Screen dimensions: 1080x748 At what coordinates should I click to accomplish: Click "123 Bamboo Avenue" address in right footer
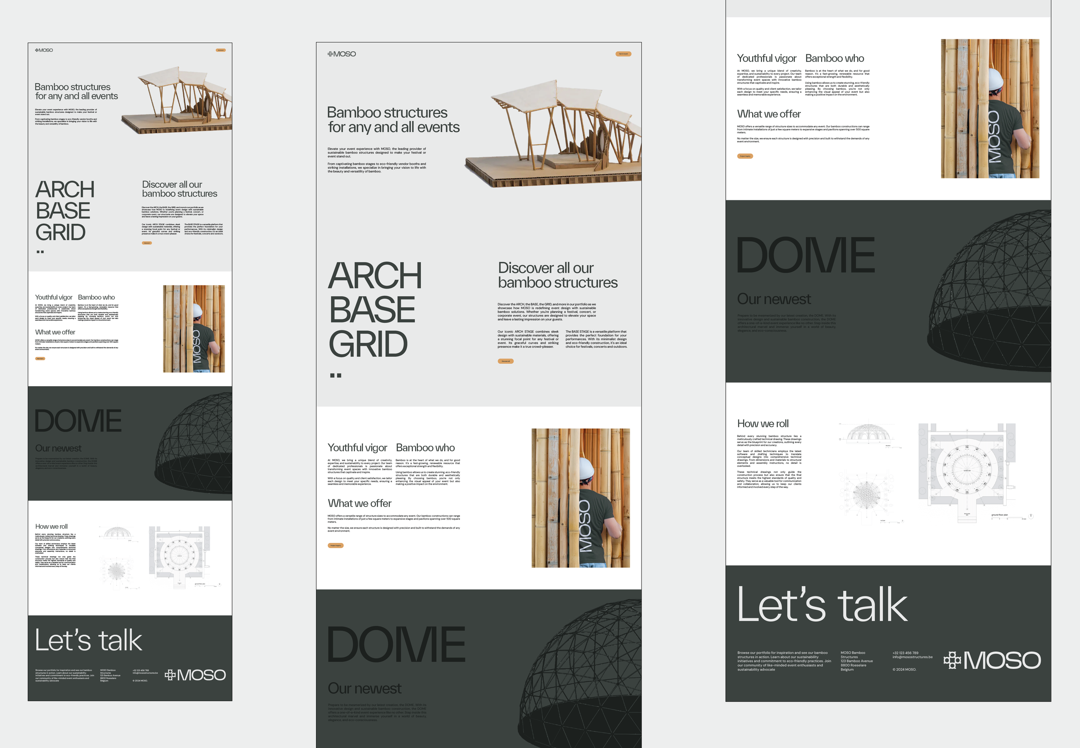click(x=857, y=661)
